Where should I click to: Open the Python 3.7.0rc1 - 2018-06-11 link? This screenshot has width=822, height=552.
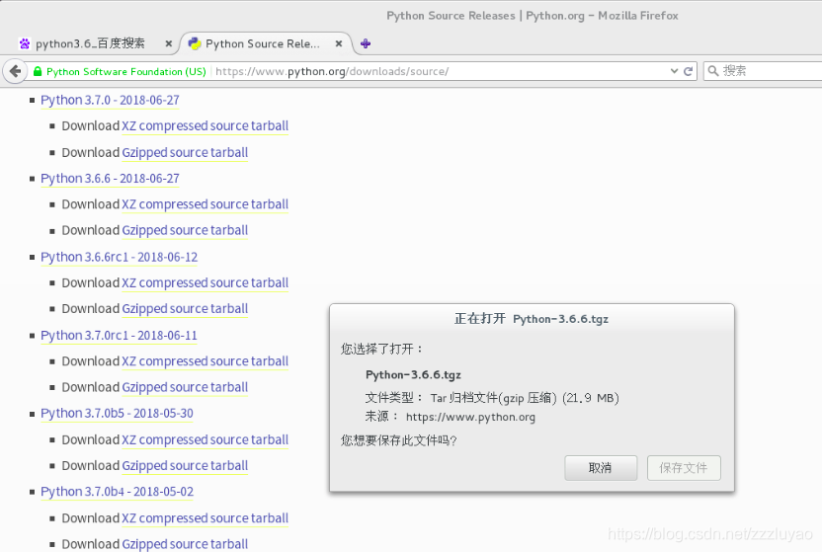[x=119, y=335]
